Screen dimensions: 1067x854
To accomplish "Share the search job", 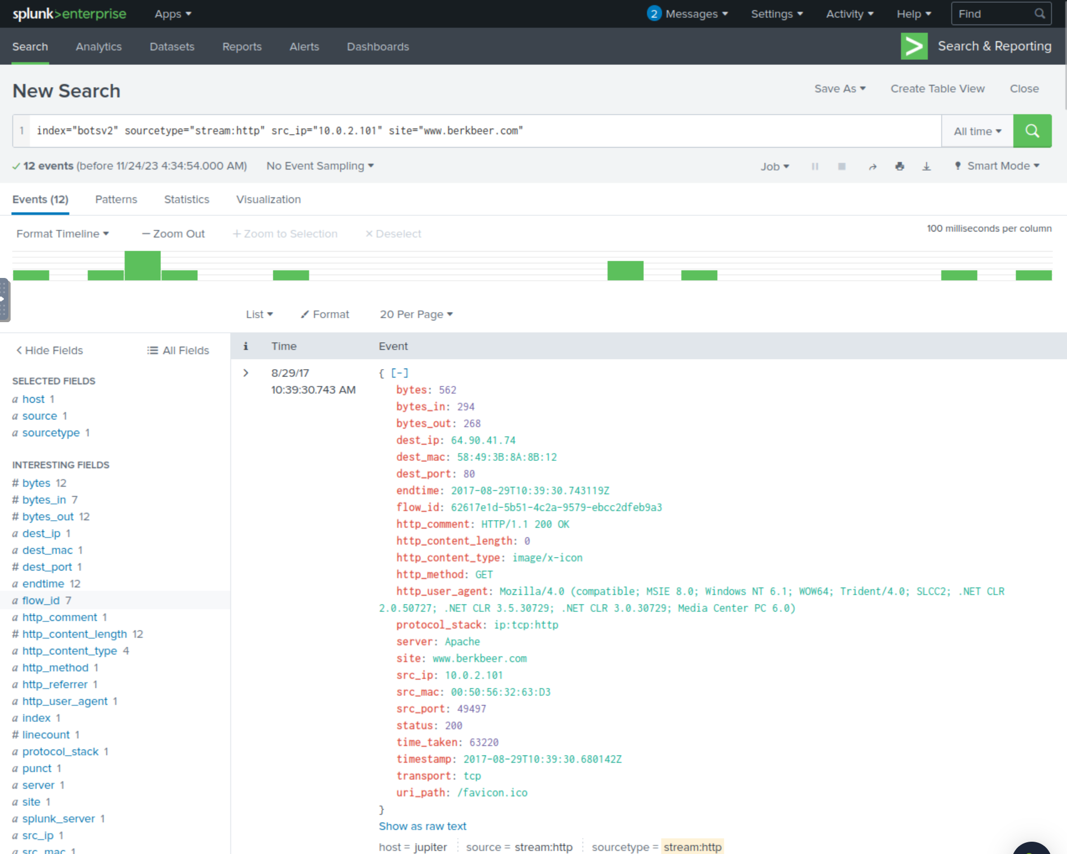I will [x=872, y=166].
